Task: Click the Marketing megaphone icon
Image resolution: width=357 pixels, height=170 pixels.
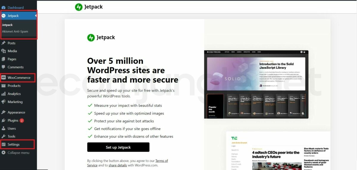Action: [4, 102]
